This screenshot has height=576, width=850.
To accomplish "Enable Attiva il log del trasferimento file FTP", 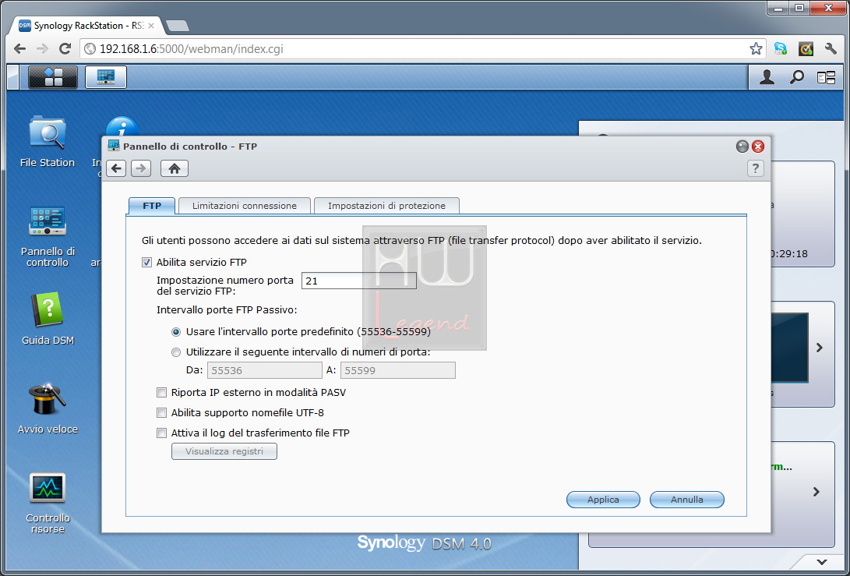I will 161,433.
